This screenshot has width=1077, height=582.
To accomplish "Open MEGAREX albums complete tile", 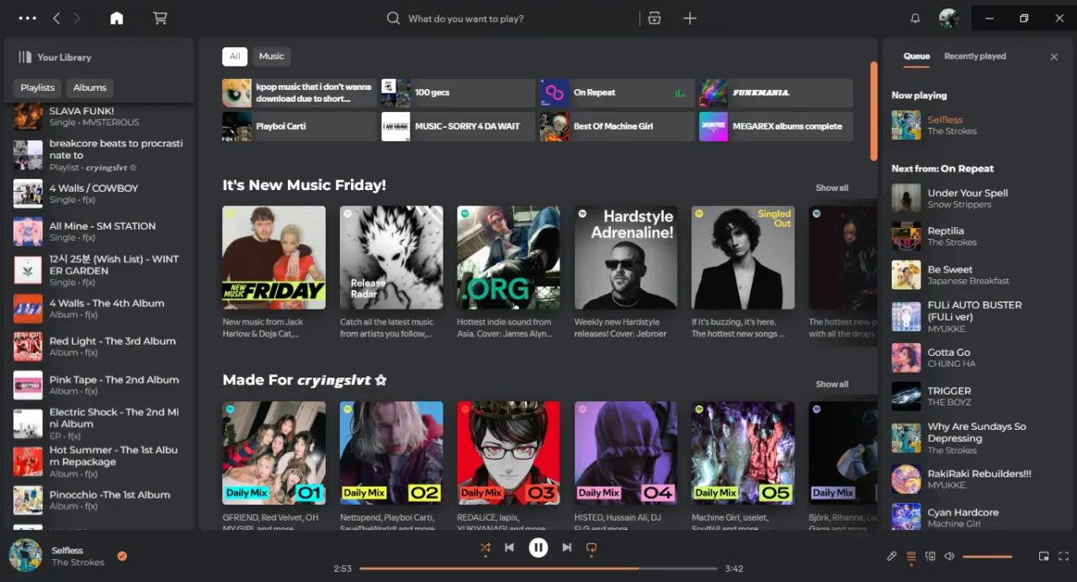I will point(776,126).
